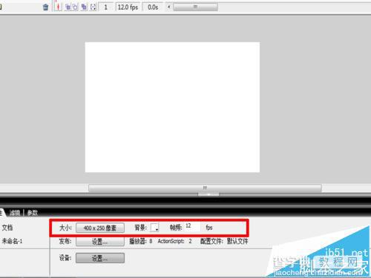
Task: Click the 发布 设置... button
Action: [100, 241]
